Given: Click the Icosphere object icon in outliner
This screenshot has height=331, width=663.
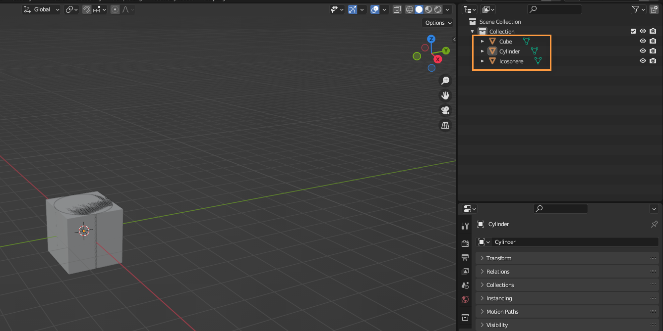Looking at the screenshot, I should 492,61.
